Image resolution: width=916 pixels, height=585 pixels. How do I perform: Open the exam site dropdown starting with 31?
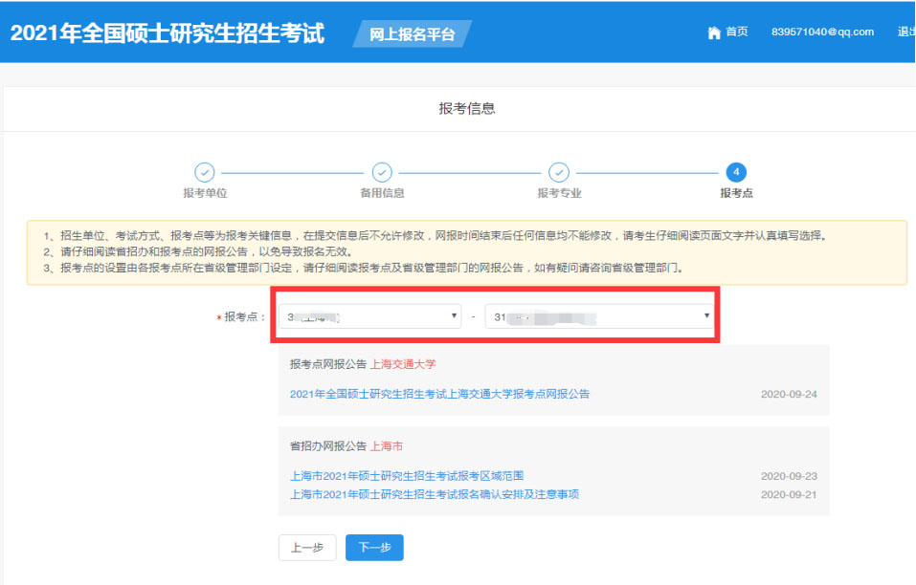click(x=599, y=315)
